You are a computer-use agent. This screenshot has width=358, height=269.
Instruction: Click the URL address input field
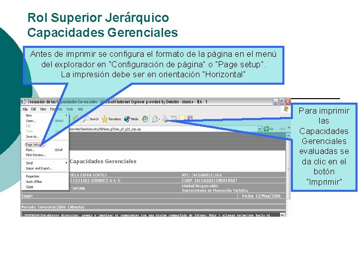pos(163,129)
